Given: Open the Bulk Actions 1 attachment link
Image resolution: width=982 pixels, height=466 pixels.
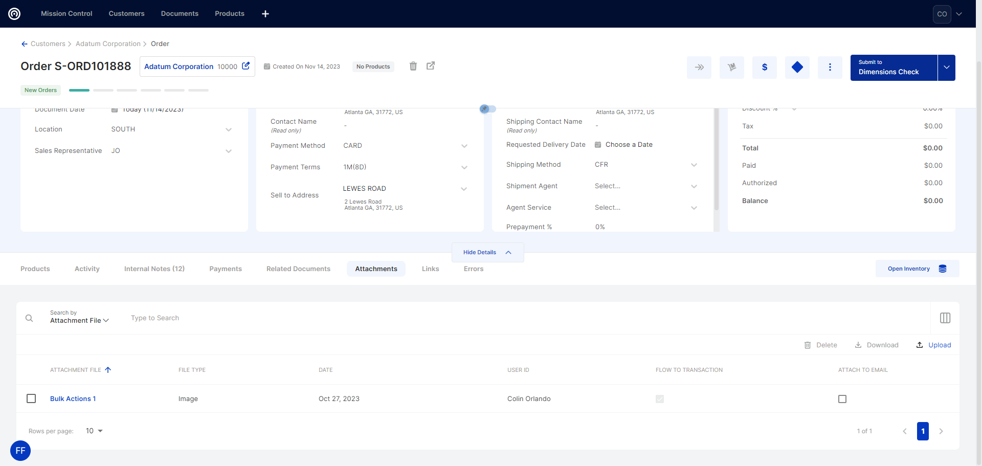Looking at the screenshot, I should tap(73, 398).
